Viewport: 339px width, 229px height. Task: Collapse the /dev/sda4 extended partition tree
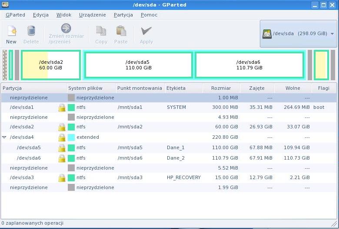coord(4,137)
